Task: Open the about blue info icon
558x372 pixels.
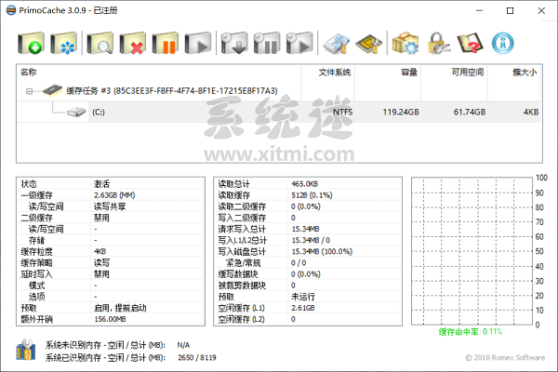Action: pos(503,44)
